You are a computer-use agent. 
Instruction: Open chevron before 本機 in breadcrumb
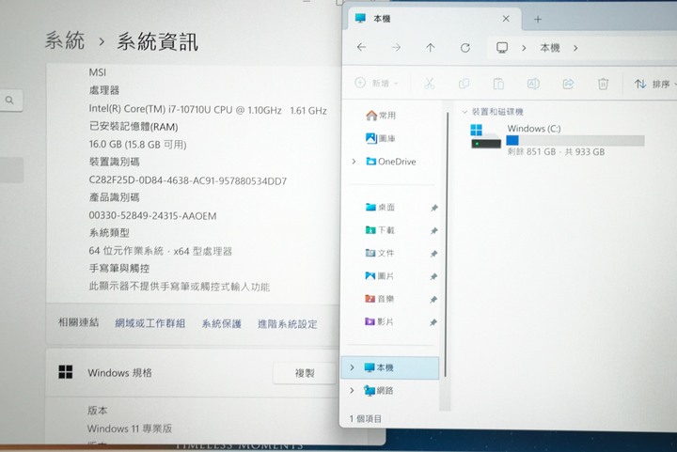point(524,48)
